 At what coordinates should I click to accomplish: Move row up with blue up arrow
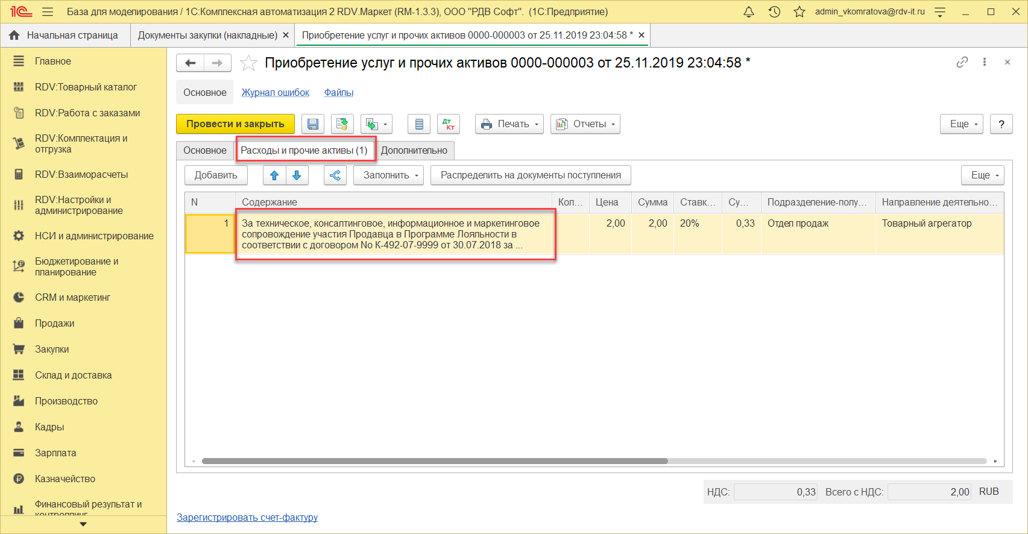(274, 175)
